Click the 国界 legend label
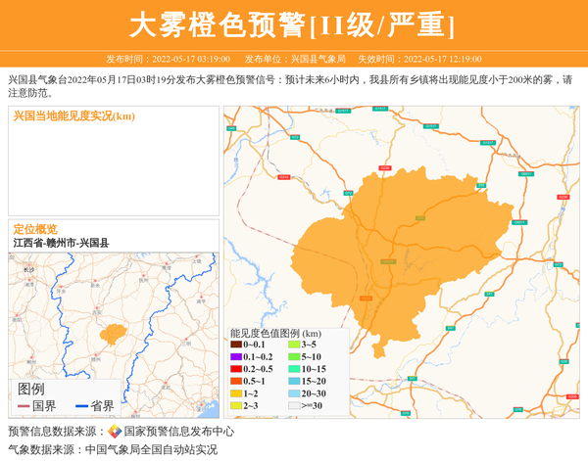 pyautogui.click(x=44, y=406)
